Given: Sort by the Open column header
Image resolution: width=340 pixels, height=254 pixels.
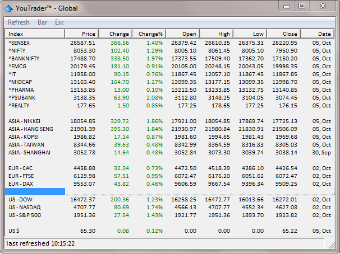Looking at the screenshot, I should 183,34.
